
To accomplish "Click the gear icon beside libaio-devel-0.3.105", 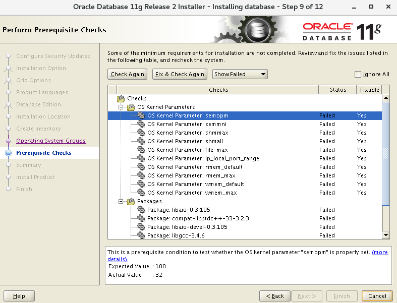I will [141, 227].
